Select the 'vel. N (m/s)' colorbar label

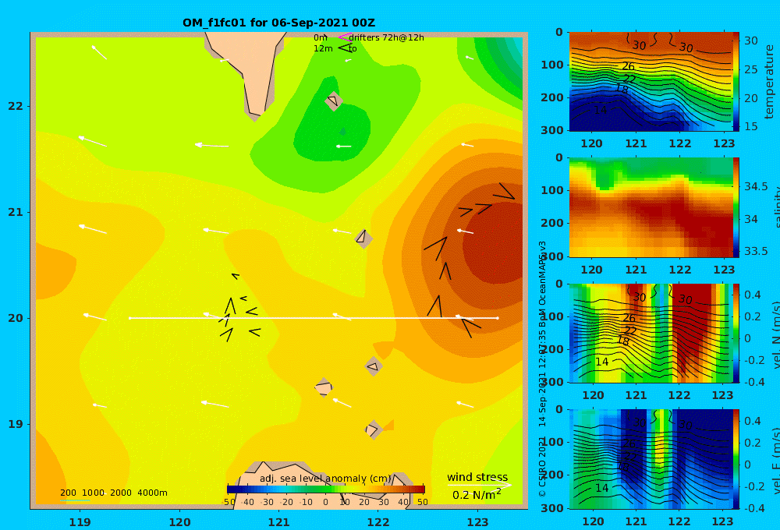[775, 334]
